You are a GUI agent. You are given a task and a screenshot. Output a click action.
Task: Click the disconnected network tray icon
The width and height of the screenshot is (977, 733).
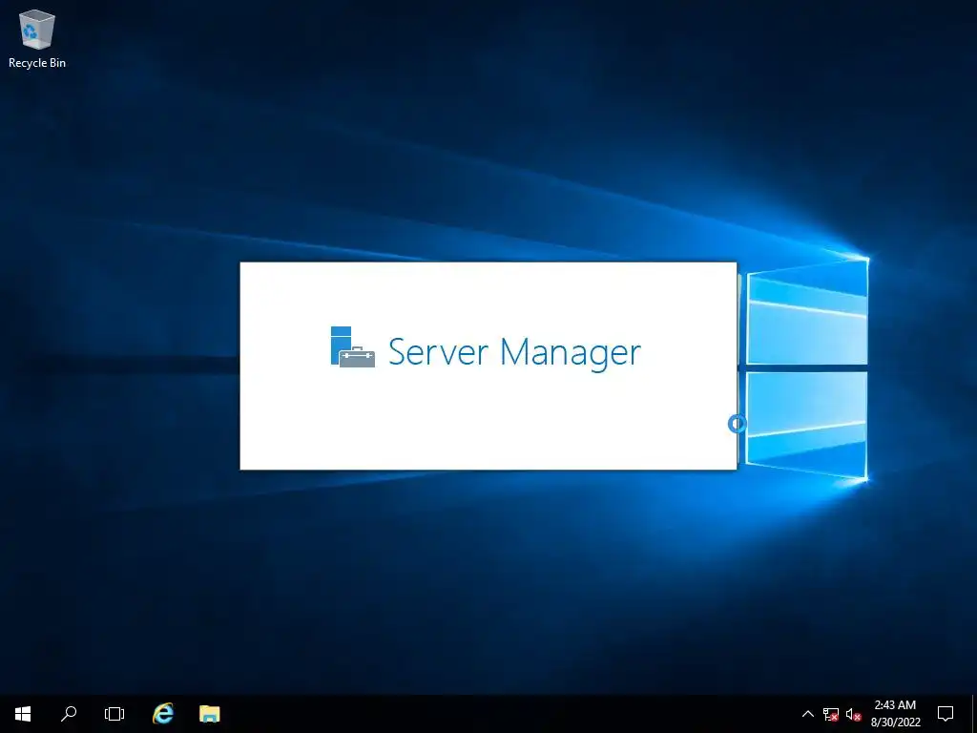click(x=831, y=714)
